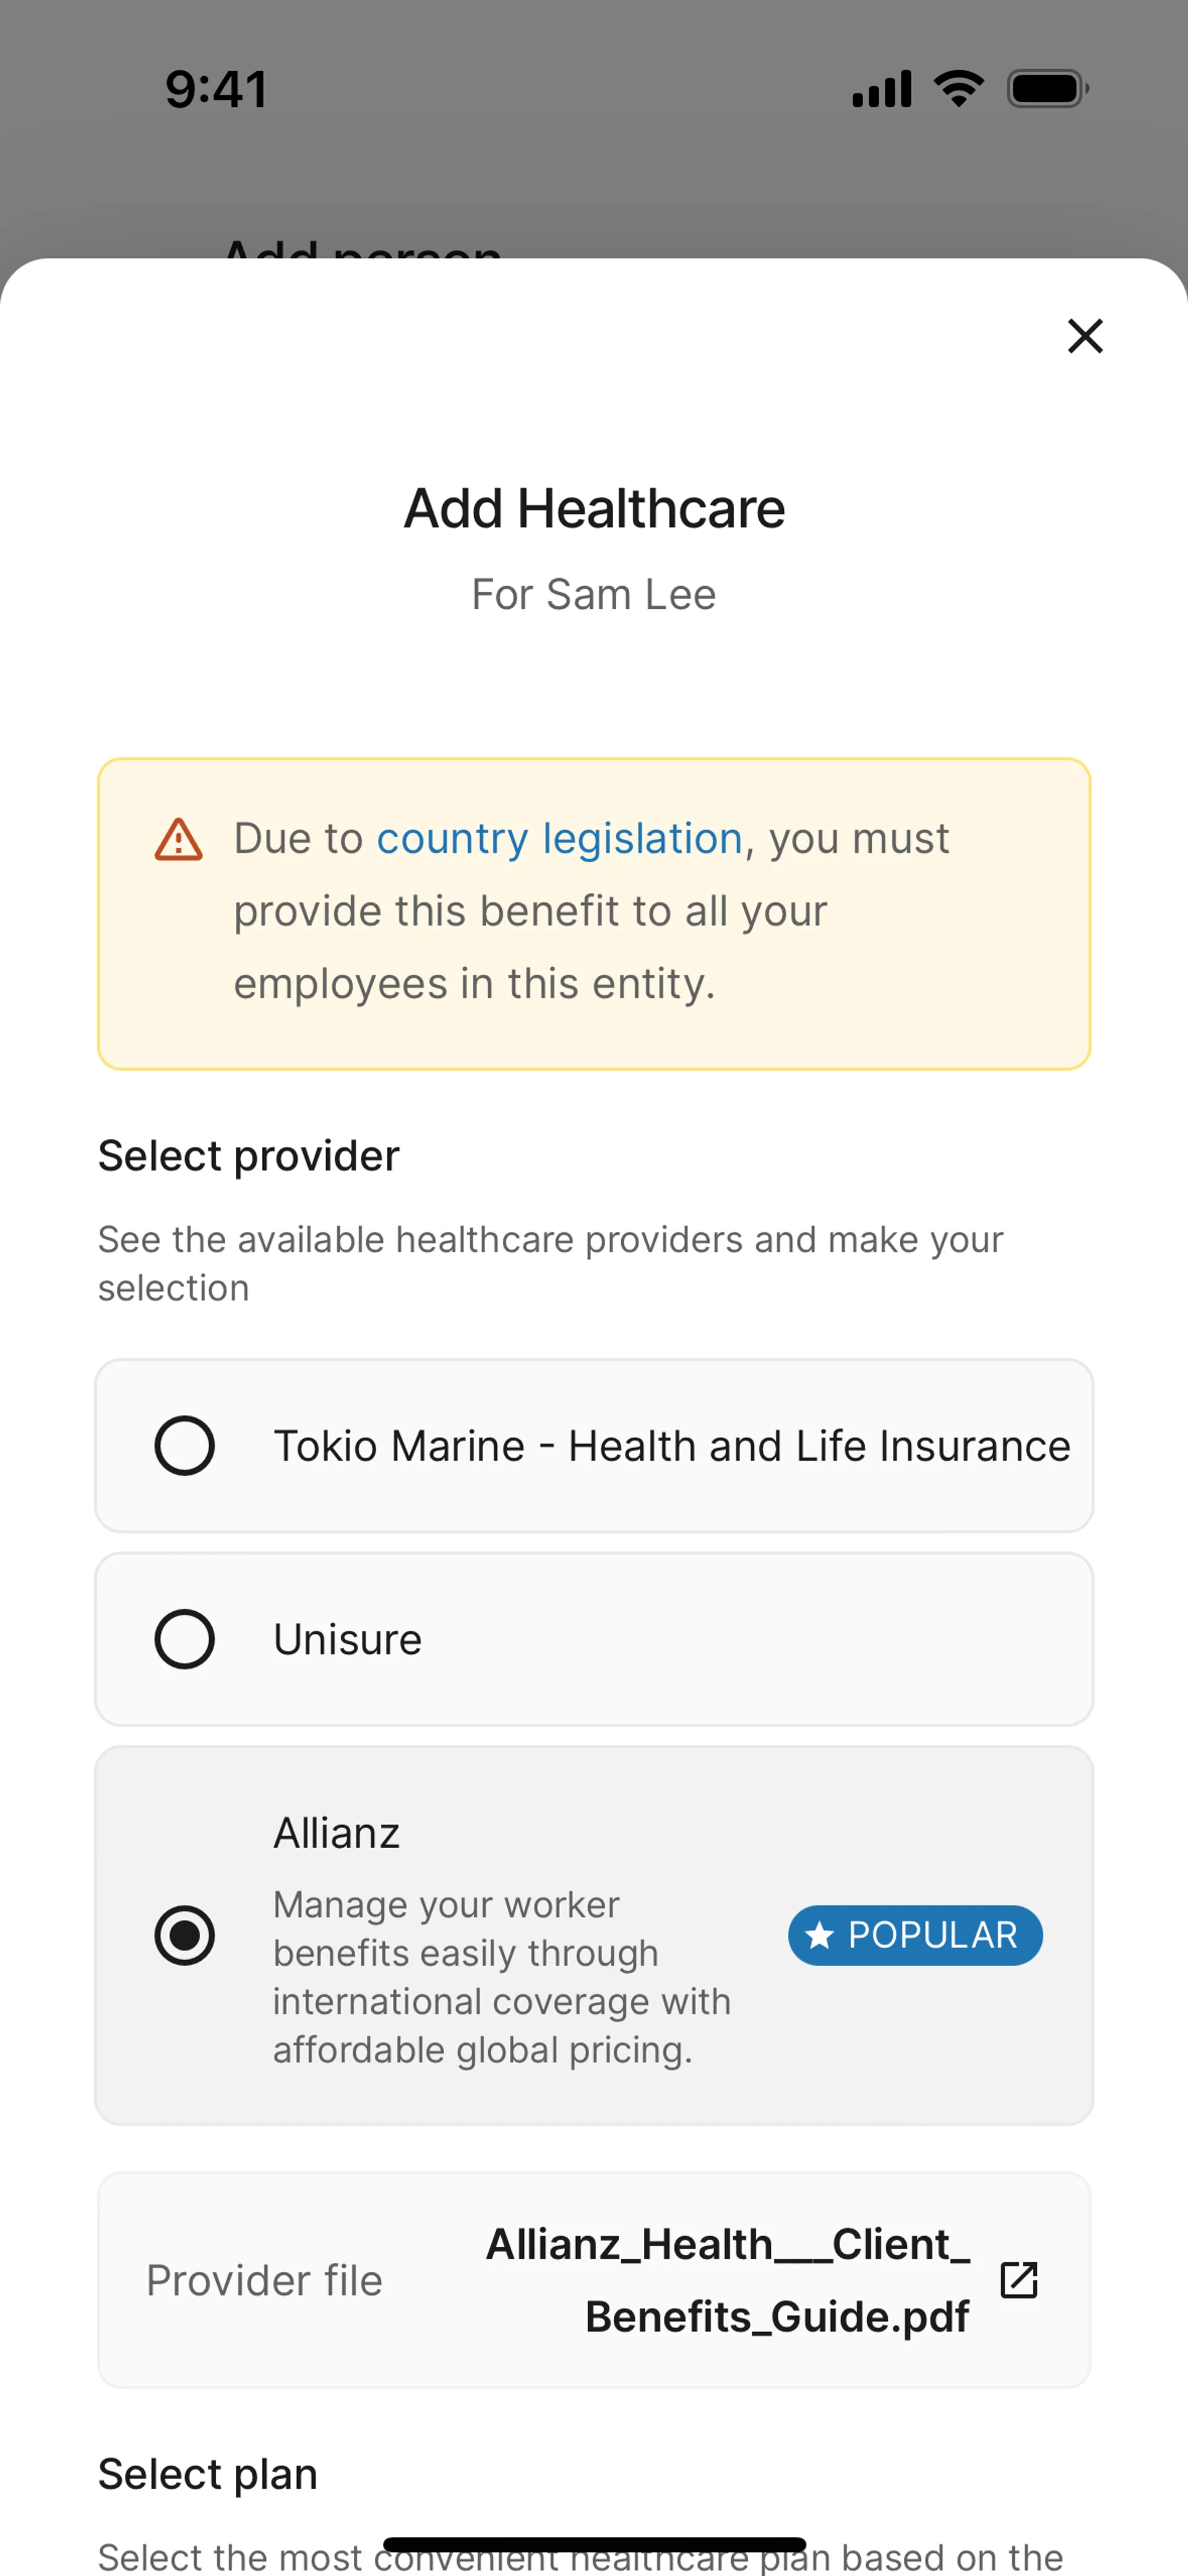Select the Tokio Marine radio button

click(x=185, y=1445)
